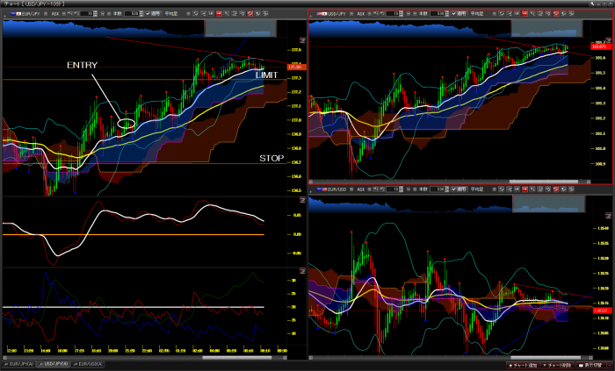The image size is (615, 371).
Task: Click the USD/JPY overview navigator range box
Action: [x=546, y=29]
